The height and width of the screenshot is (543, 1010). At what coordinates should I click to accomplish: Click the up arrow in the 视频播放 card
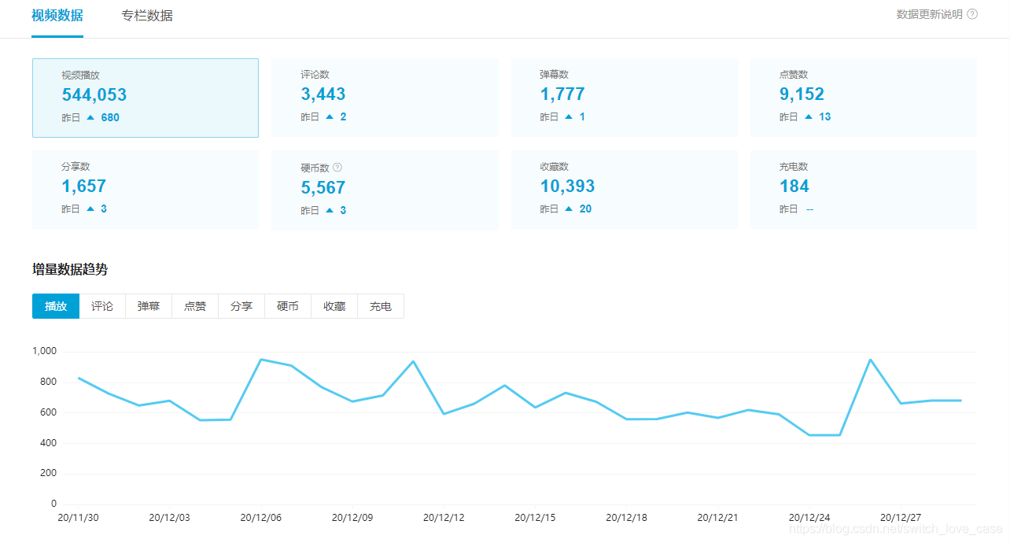pos(90,117)
